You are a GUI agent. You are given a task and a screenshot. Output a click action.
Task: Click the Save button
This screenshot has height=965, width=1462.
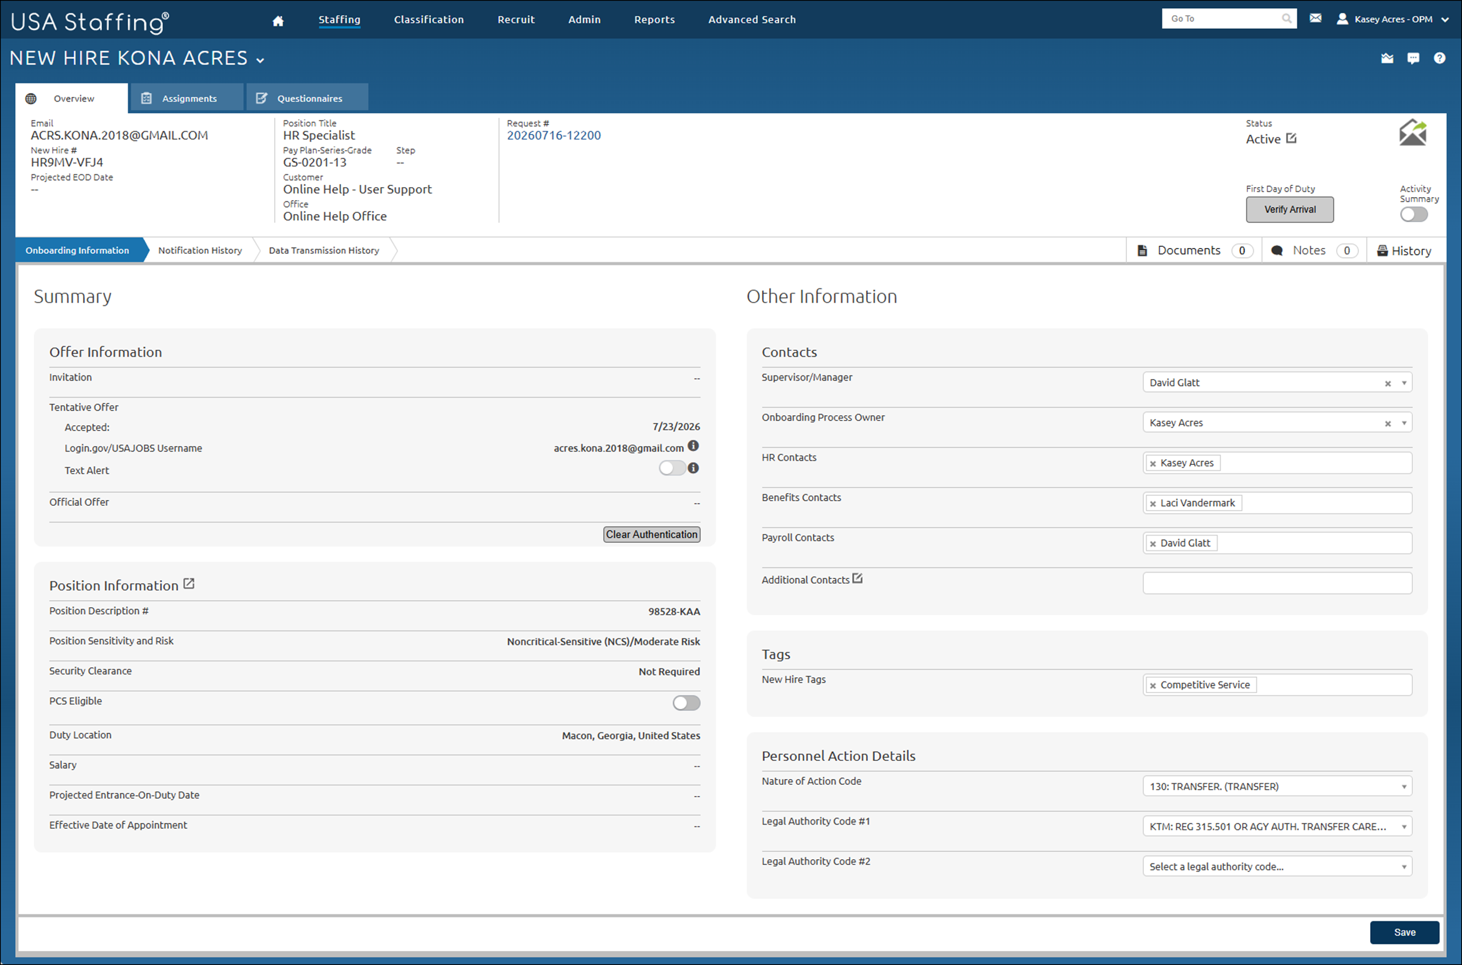tap(1404, 932)
